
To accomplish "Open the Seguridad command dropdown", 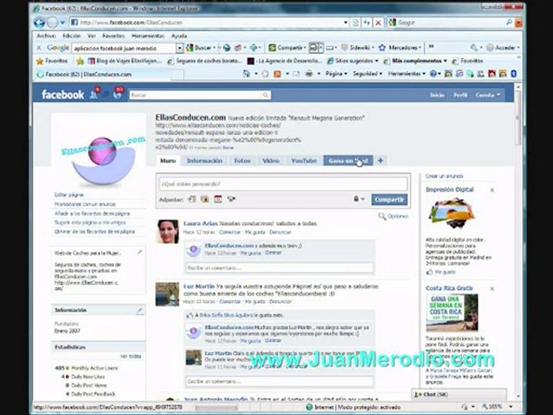I will [x=368, y=74].
